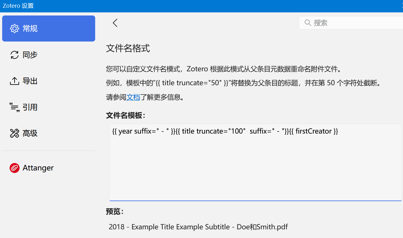403x238 pixels.
Task: Click the wrench tools icon beside 高级
Action: click(15, 134)
